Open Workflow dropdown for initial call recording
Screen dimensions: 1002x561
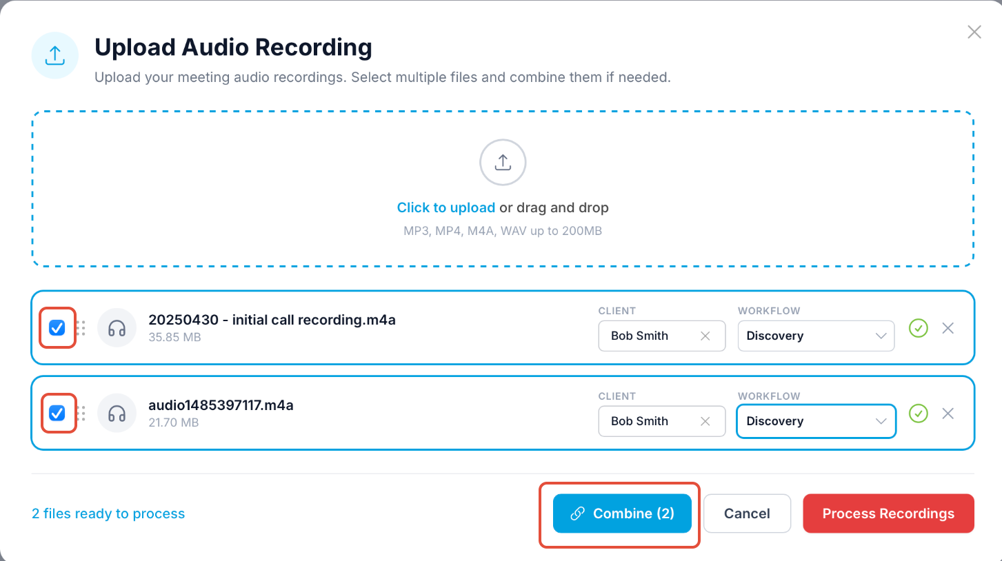(x=816, y=336)
